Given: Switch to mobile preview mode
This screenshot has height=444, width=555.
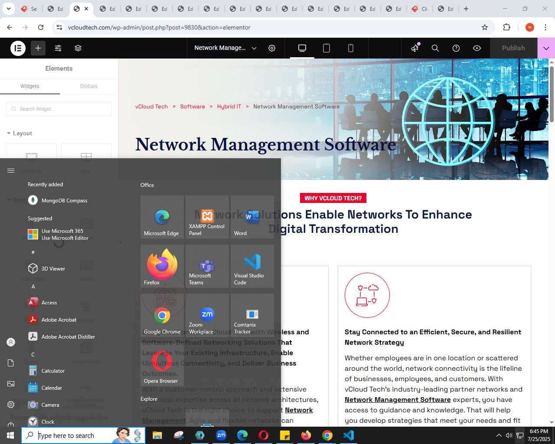Looking at the screenshot, I should (x=351, y=48).
